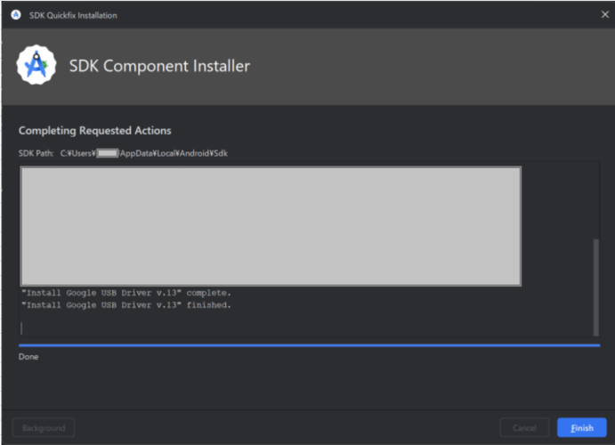Image resolution: width=615 pixels, height=445 pixels.
Task: Click the disabled Background button
Action: point(44,427)
